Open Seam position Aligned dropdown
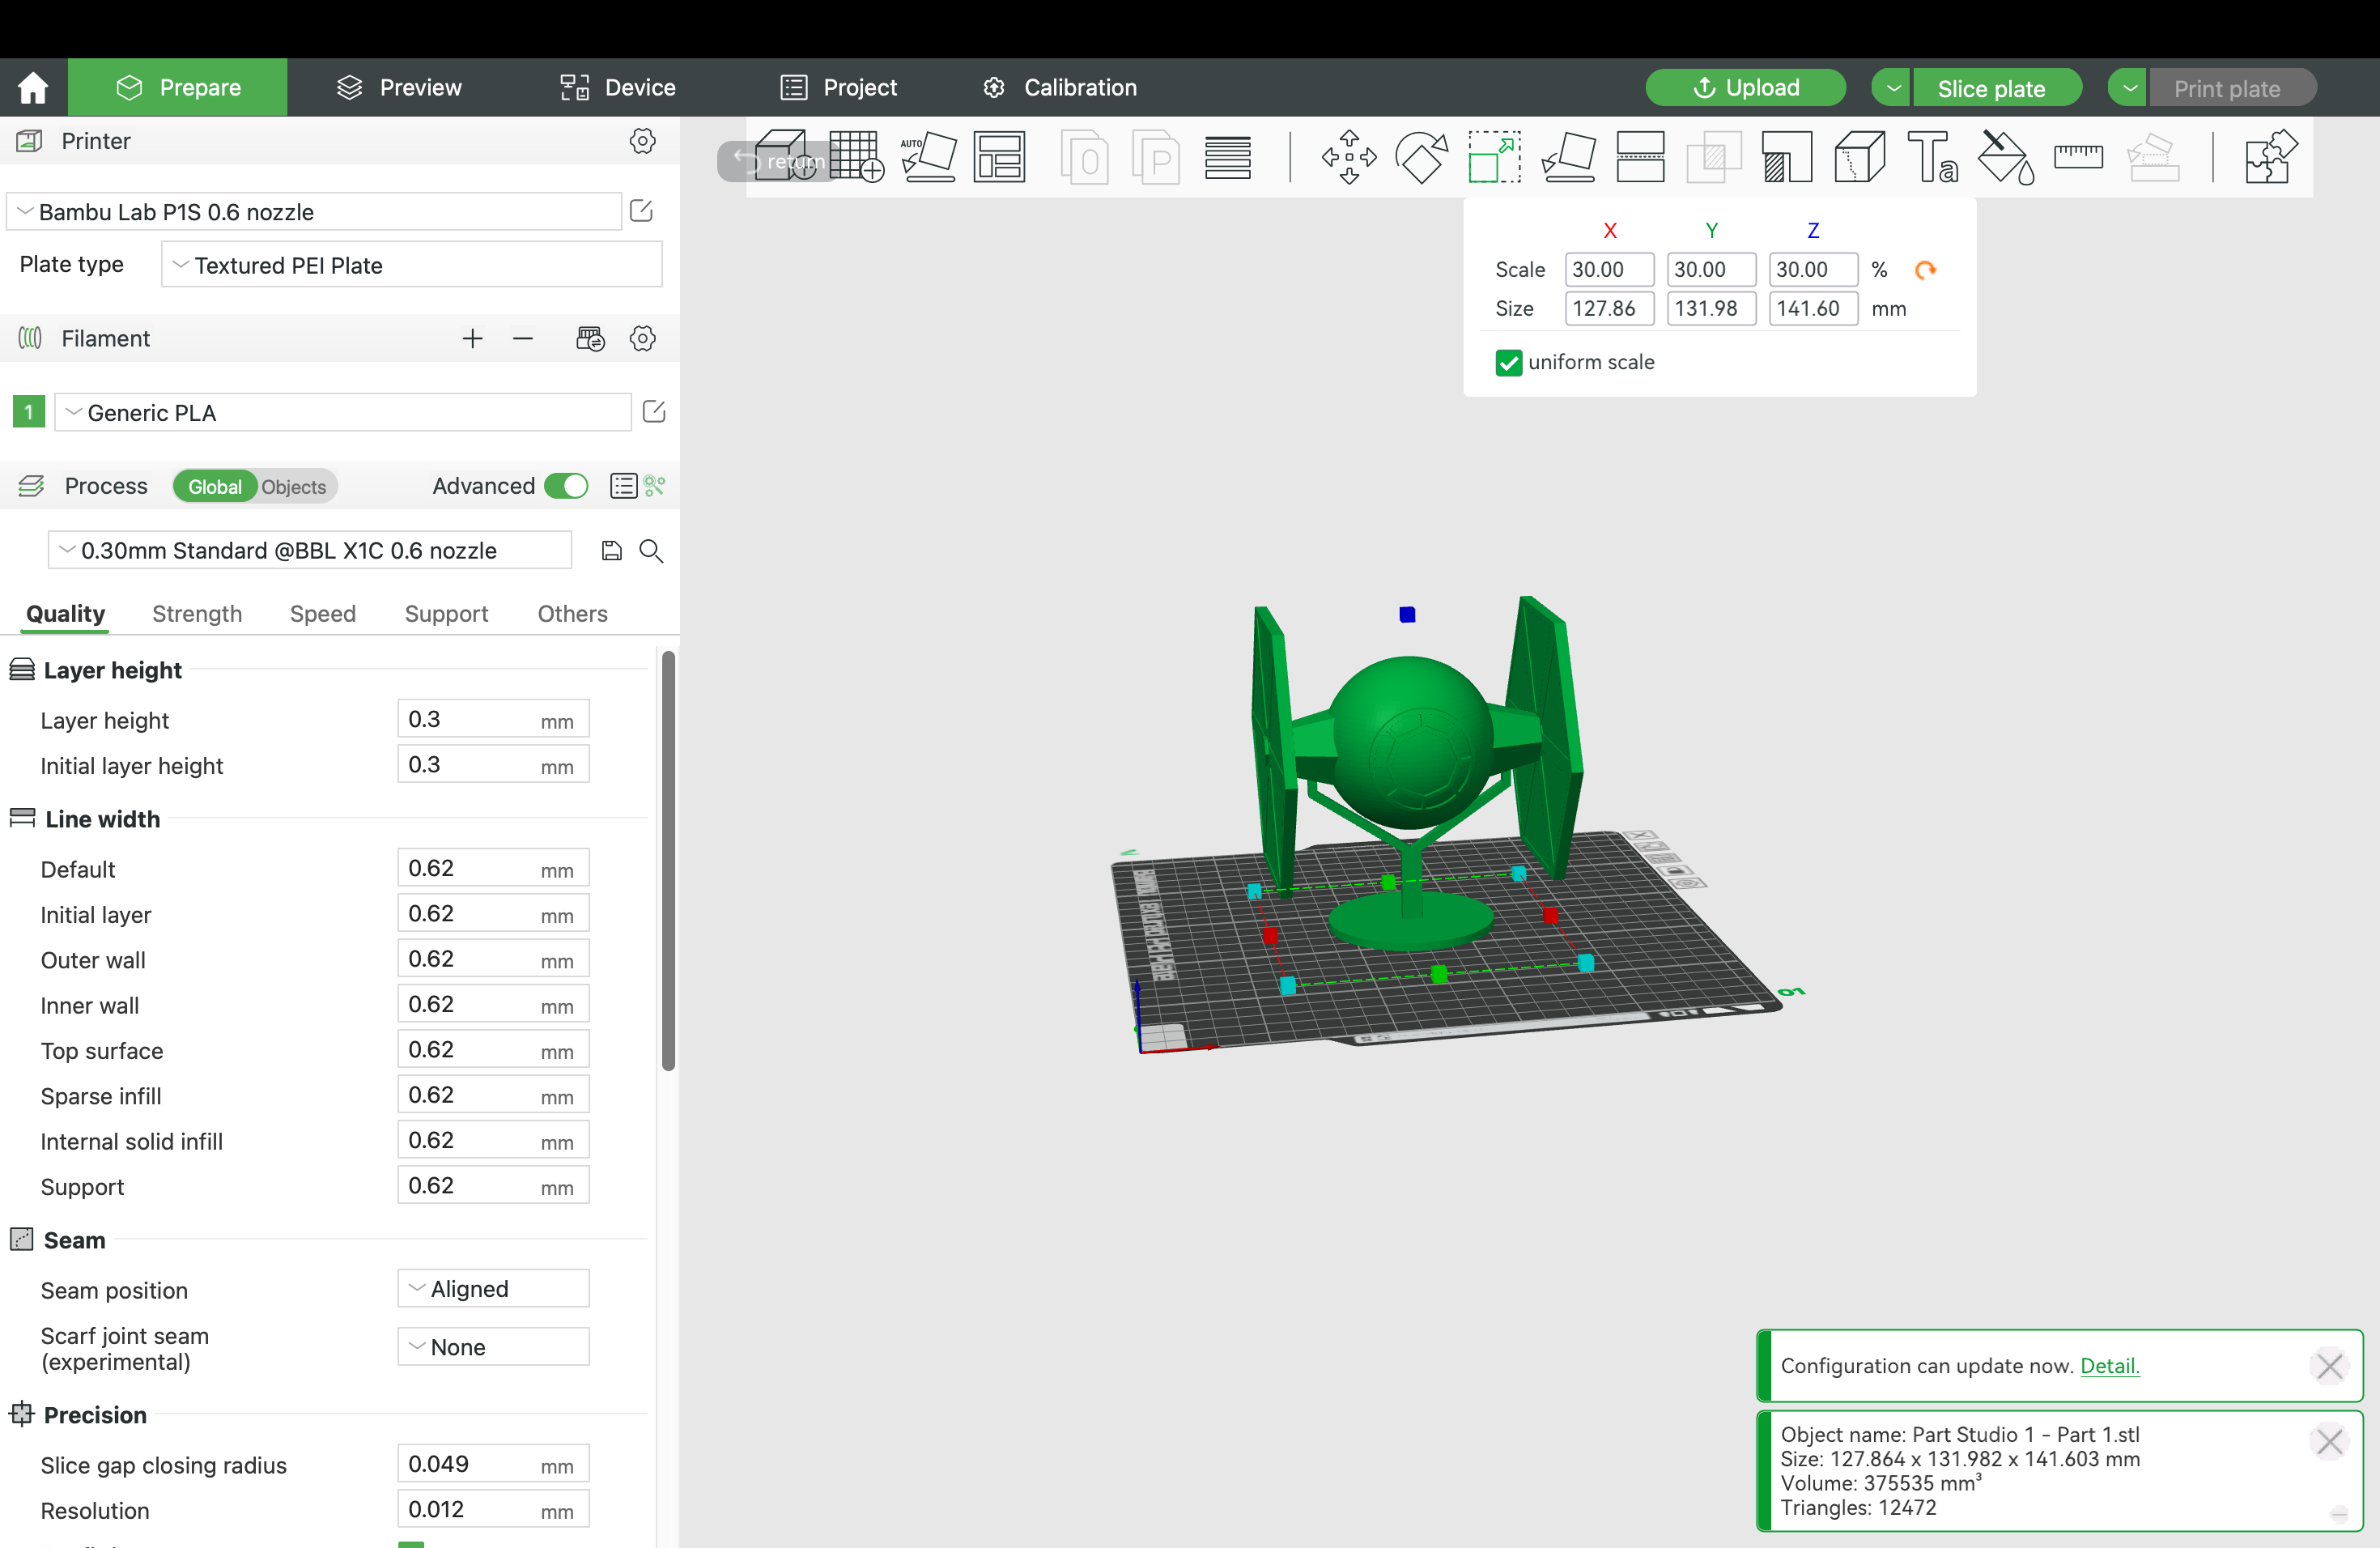The height and width of the screenshot is (1548, 2380). click(493, 1289)
